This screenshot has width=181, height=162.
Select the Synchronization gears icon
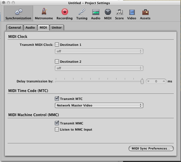pos(19,12)
